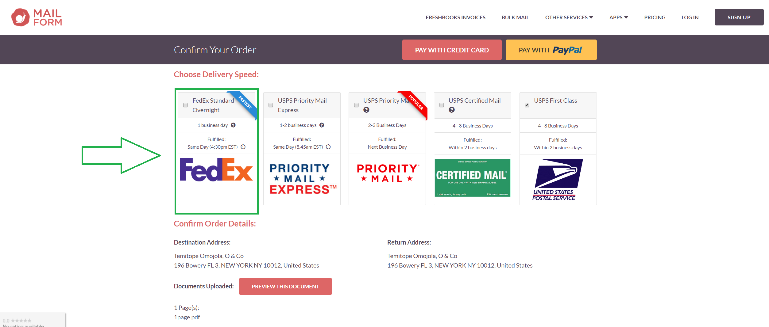Uncheck the USPS First Class checkbox

click(x=527, y=105)
